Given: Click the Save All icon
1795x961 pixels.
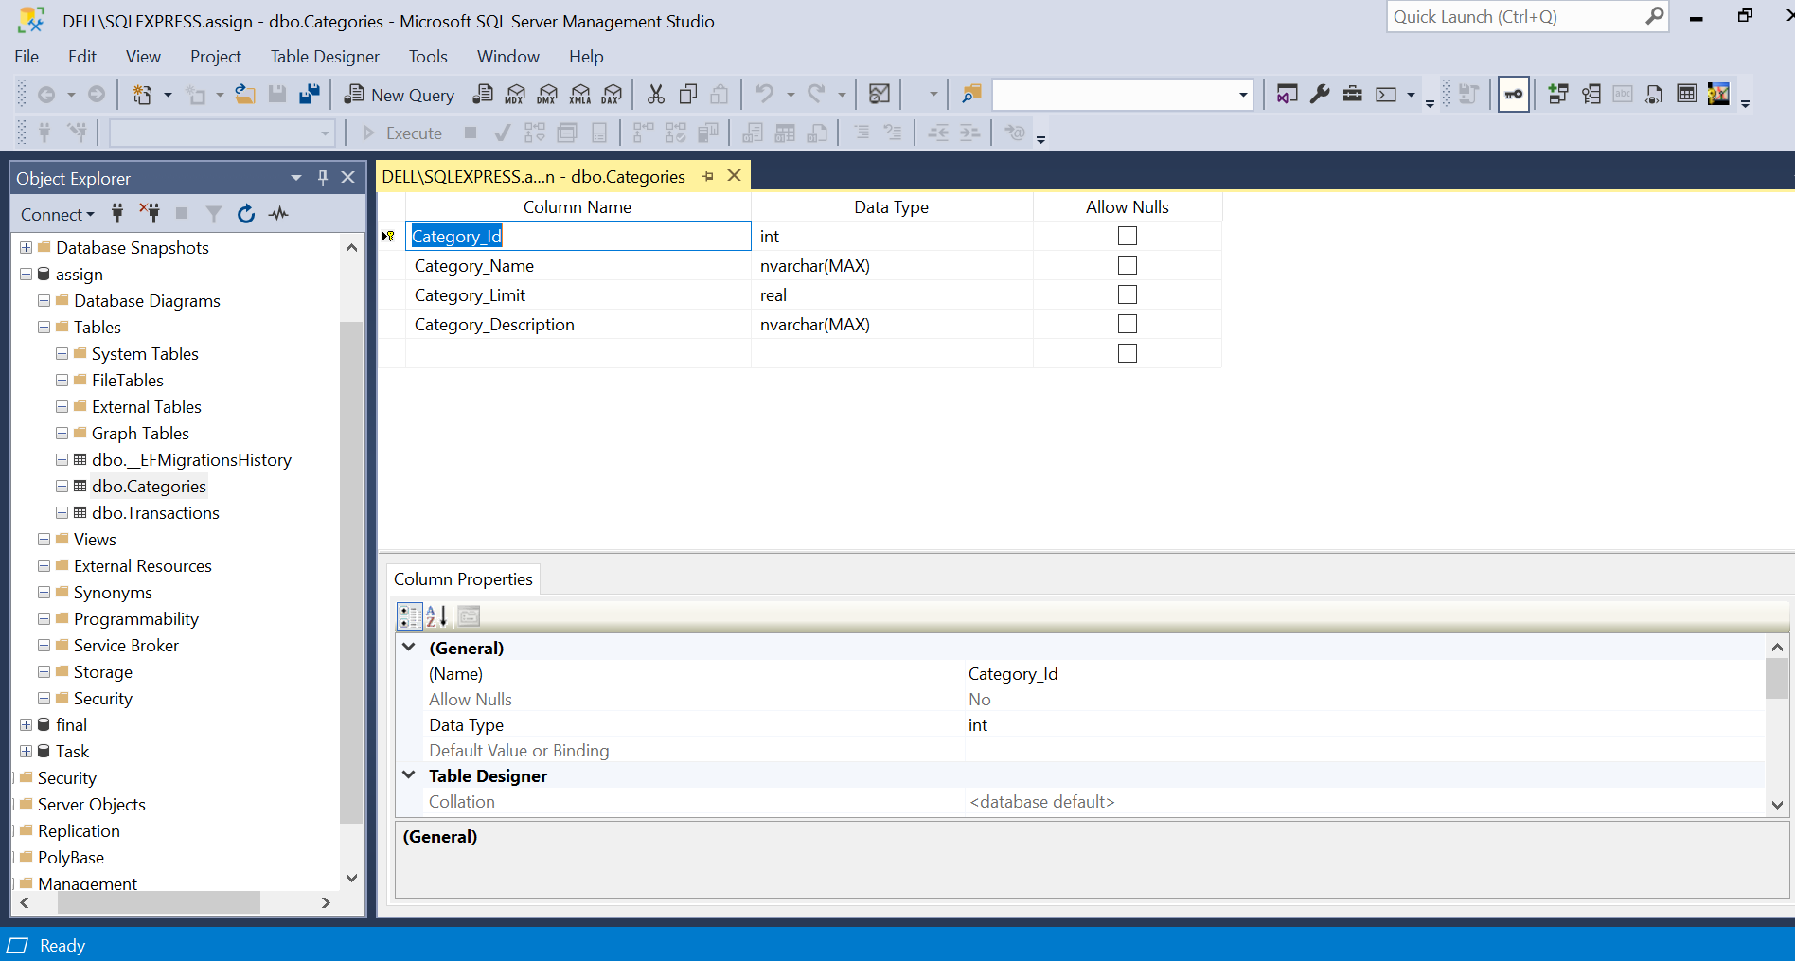Looking at the screenshot, I should [x=309, y=95].
